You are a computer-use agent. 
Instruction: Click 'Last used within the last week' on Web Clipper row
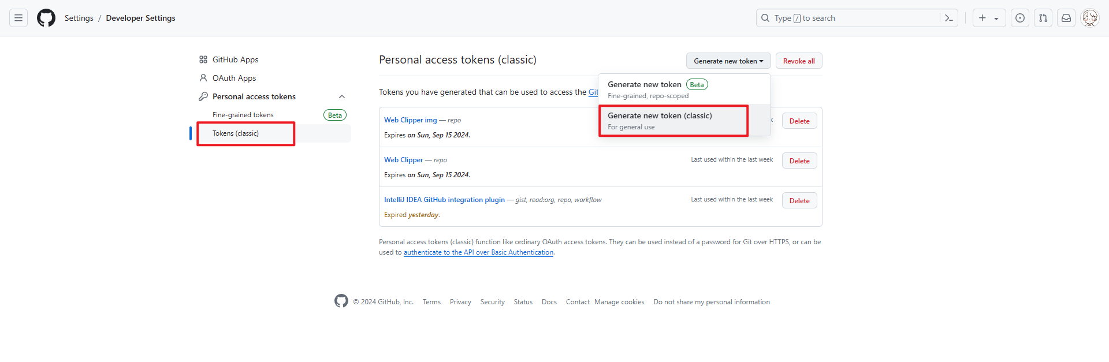pyautogui.click(x=732, y=159)
